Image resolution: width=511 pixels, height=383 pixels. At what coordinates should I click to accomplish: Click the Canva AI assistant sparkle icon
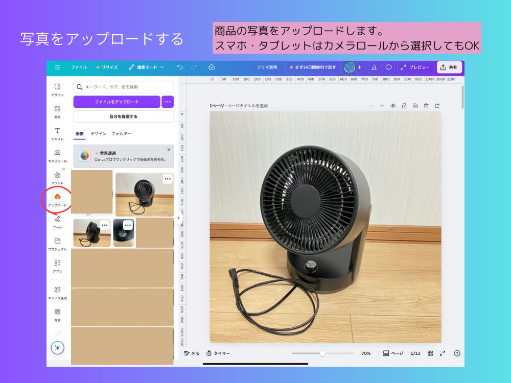[58, 347]
